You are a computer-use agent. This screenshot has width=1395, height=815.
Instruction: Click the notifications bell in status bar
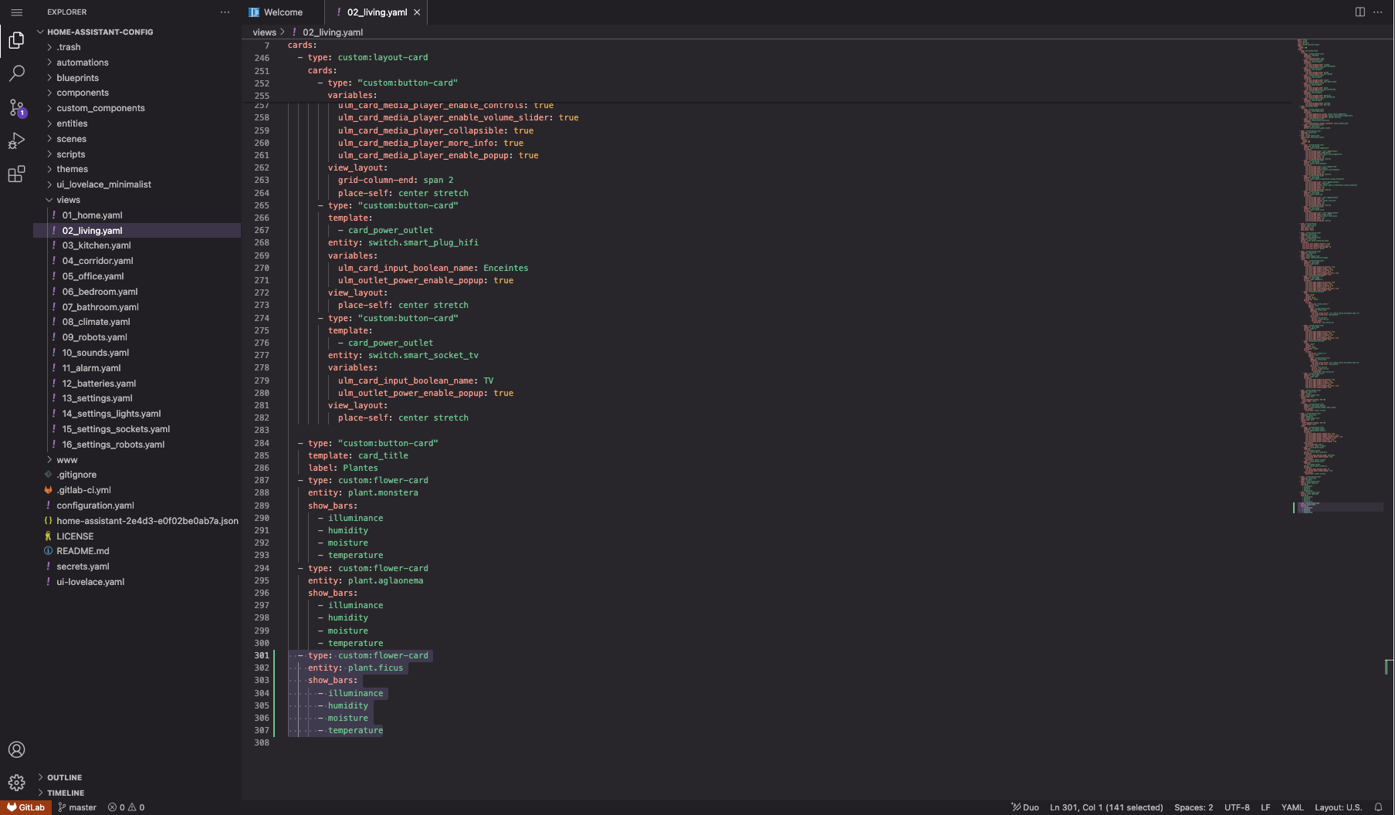1378,807
